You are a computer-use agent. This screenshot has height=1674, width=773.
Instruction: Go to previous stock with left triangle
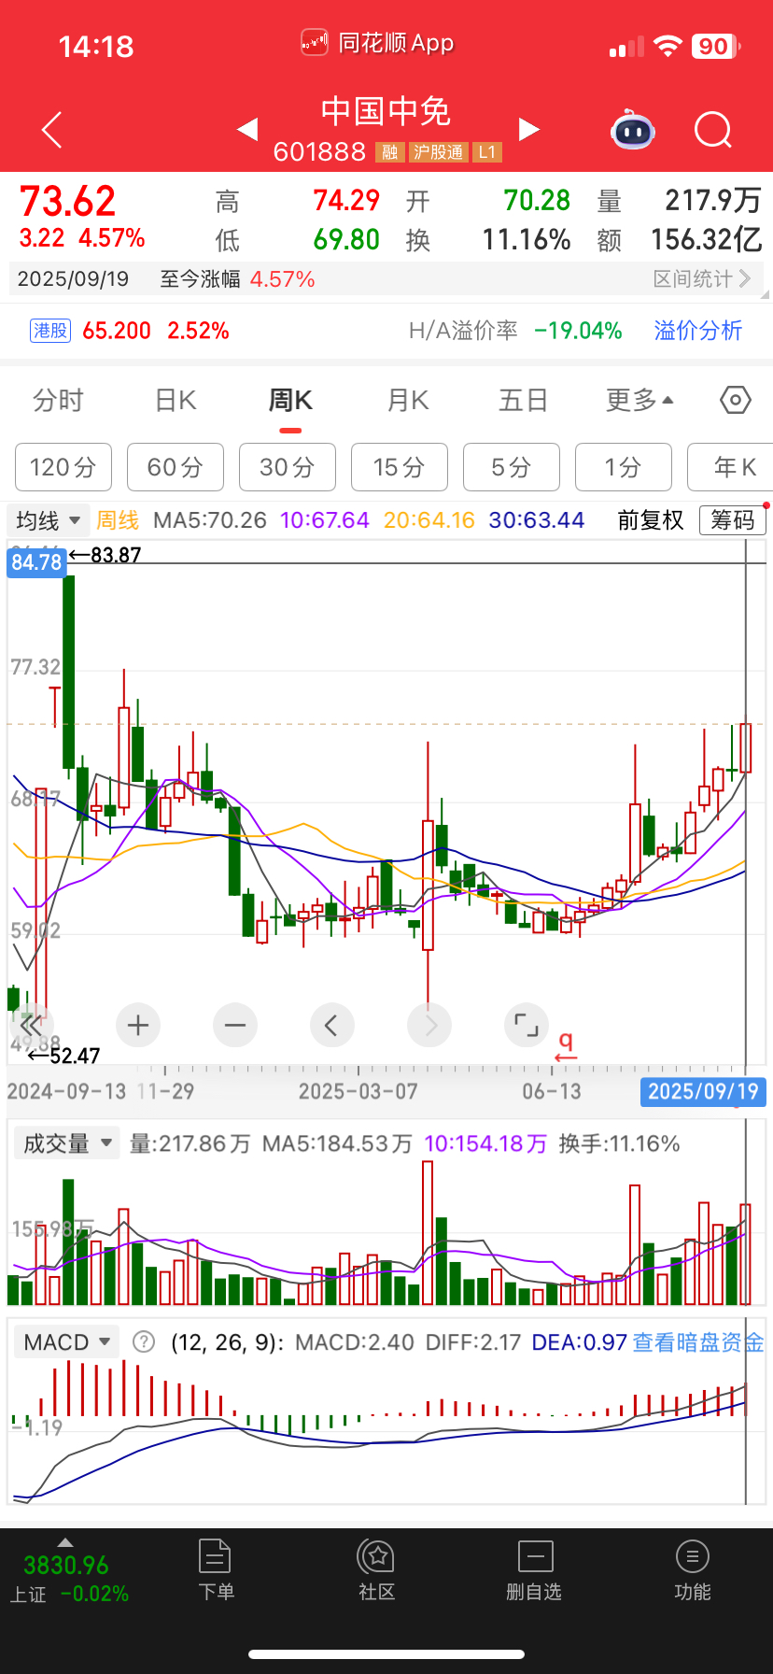pyautogui.click(x=247, y=129)
